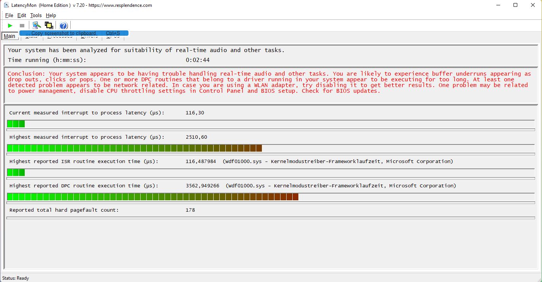
Task: Start monitoring with the green play icon
Action: click(x=10, y=25)
